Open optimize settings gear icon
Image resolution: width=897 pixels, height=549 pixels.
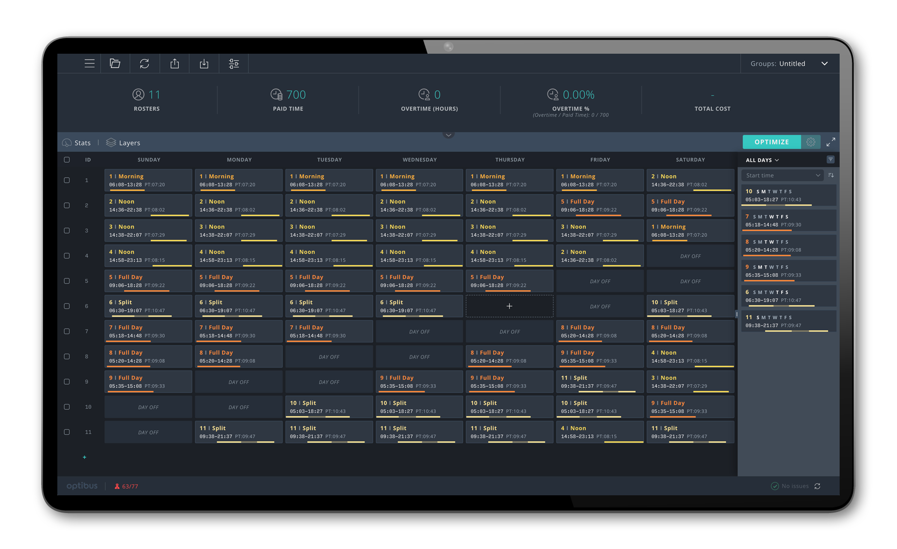pyautogui.click(x=810, y=142)
